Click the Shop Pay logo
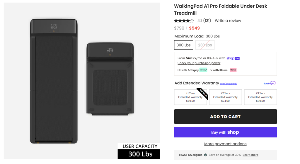 233,58
